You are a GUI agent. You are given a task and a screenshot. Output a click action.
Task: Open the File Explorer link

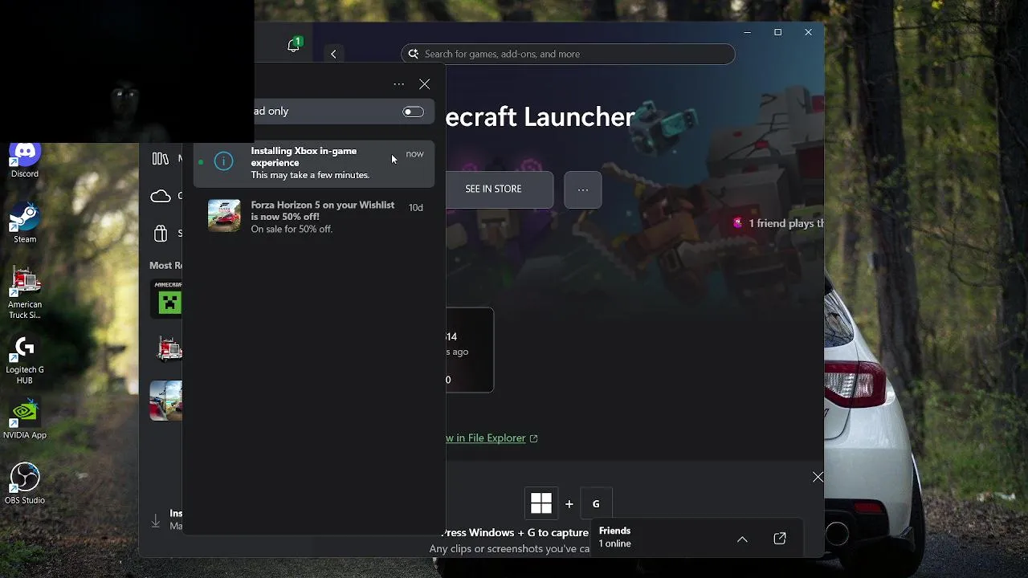[x=492, y=438]
